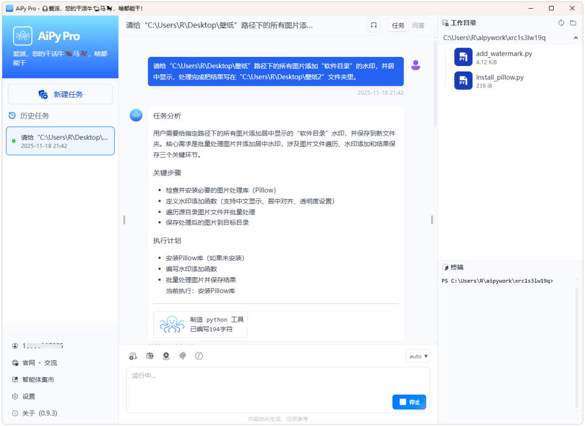Click the 终端 terminal panel icon
This screenshot has width=585, height=426.
tap(445, 267)
